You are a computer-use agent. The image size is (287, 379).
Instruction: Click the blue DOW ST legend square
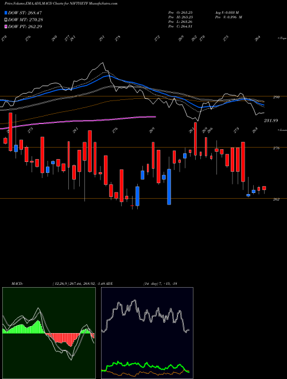[6, 13]
